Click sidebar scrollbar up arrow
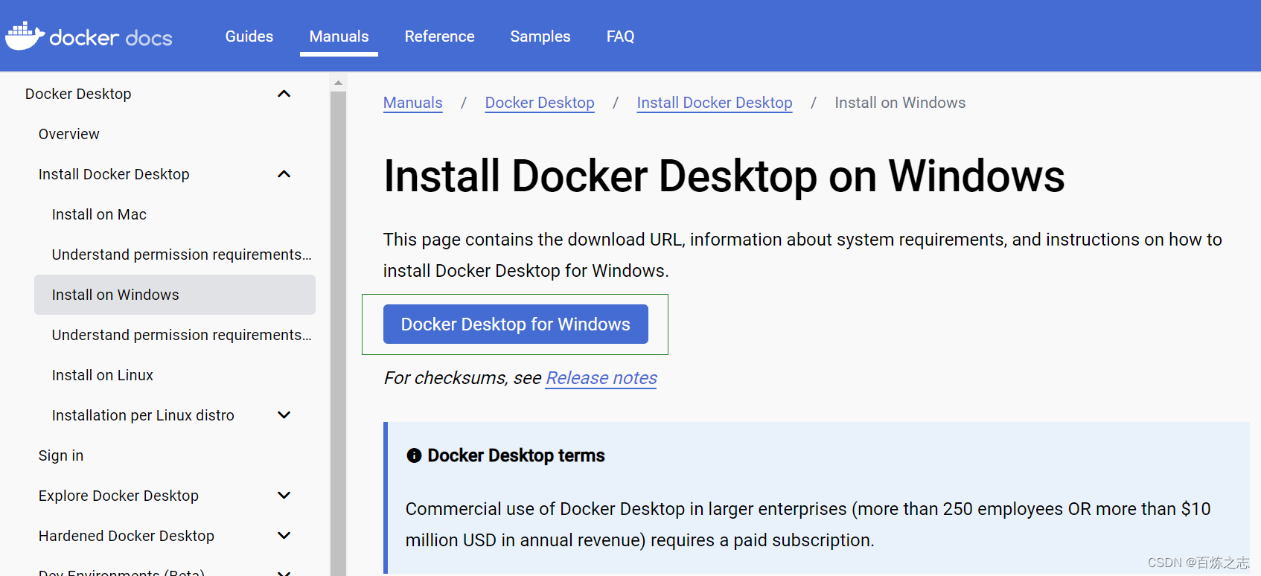Screen dimensions: 1261x576 pos(338,83)
